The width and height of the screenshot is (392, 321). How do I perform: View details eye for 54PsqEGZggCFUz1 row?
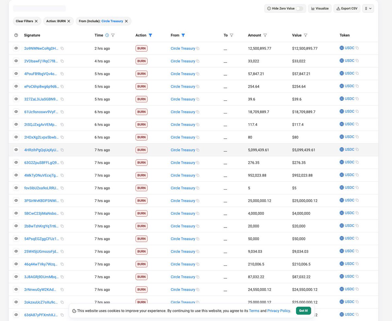[16, 238]
